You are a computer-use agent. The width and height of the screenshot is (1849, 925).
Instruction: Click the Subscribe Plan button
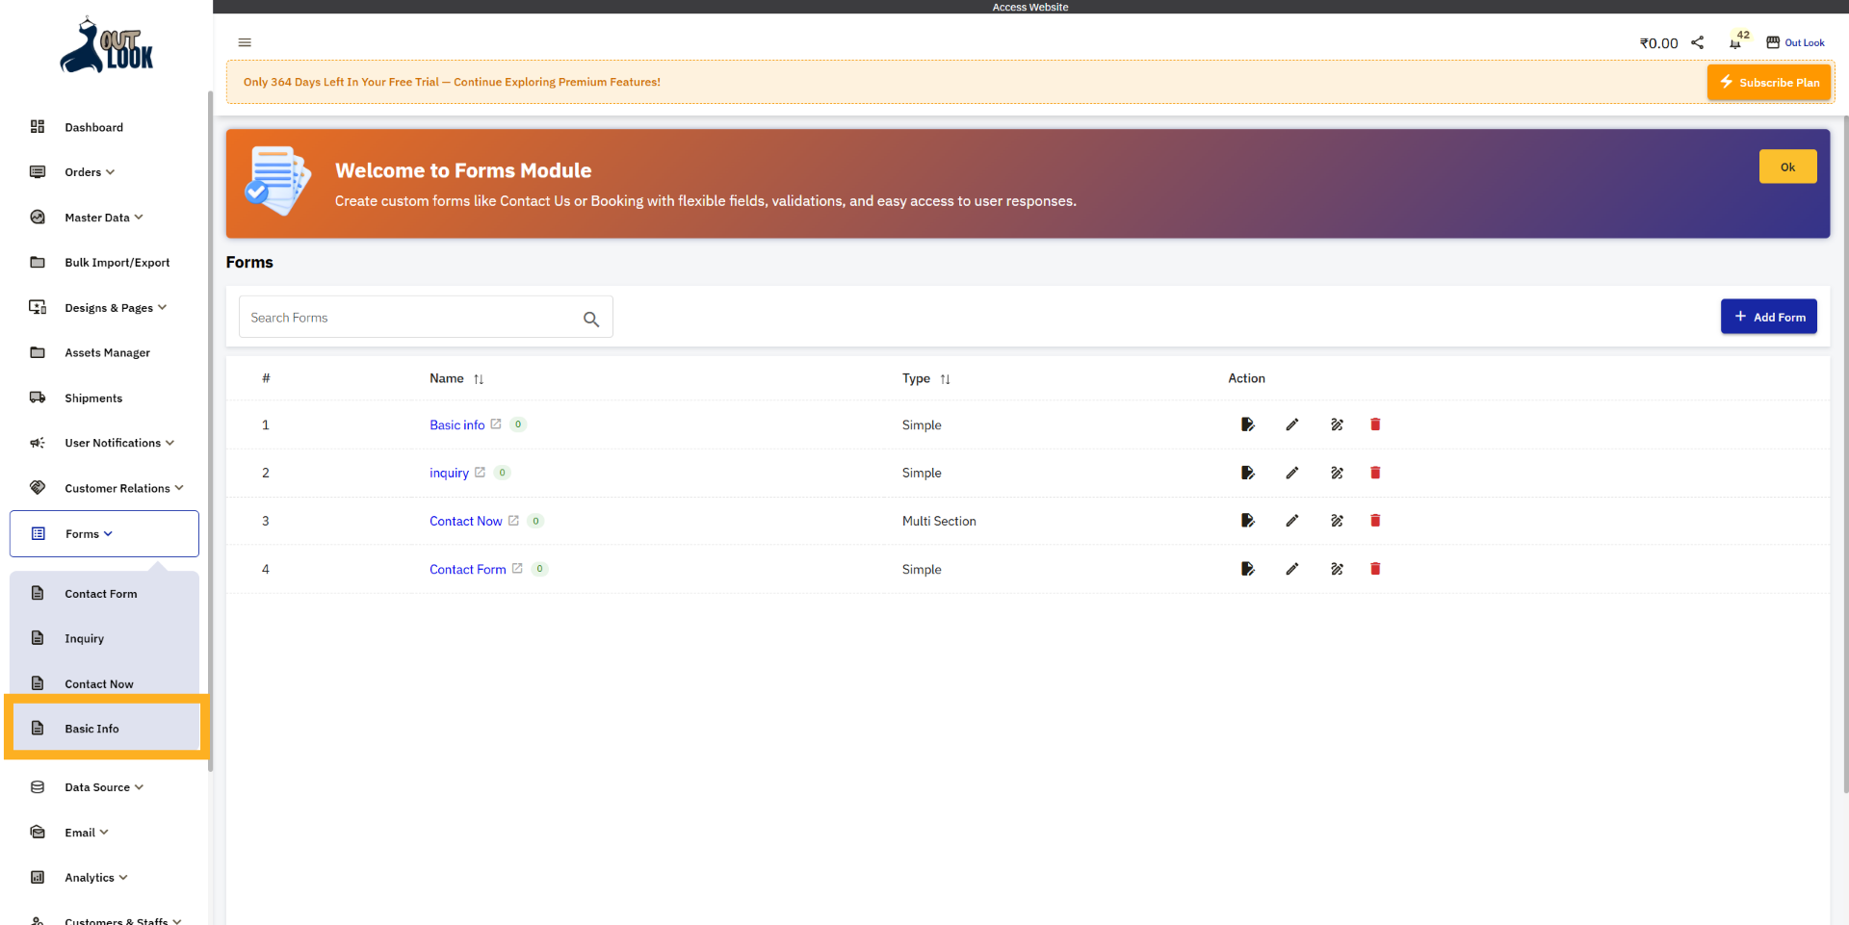click(1769, 83)
